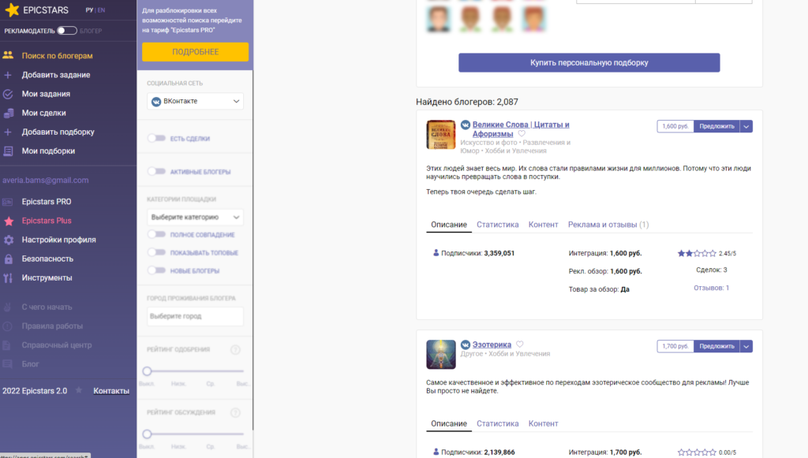
Task: Expand arrow next to 1,700 руб. Предложить
Action: tap(746, 346)
